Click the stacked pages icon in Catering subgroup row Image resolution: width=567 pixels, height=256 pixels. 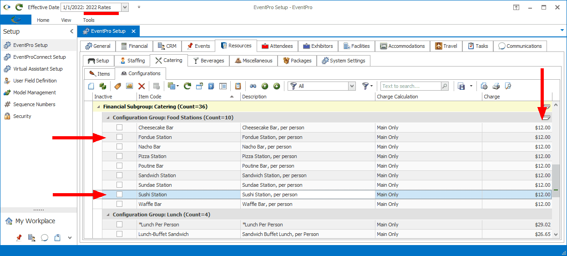click(x=547, y=107)
